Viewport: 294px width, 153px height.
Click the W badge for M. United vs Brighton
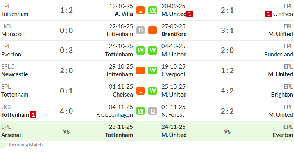[x=152, y=91]
